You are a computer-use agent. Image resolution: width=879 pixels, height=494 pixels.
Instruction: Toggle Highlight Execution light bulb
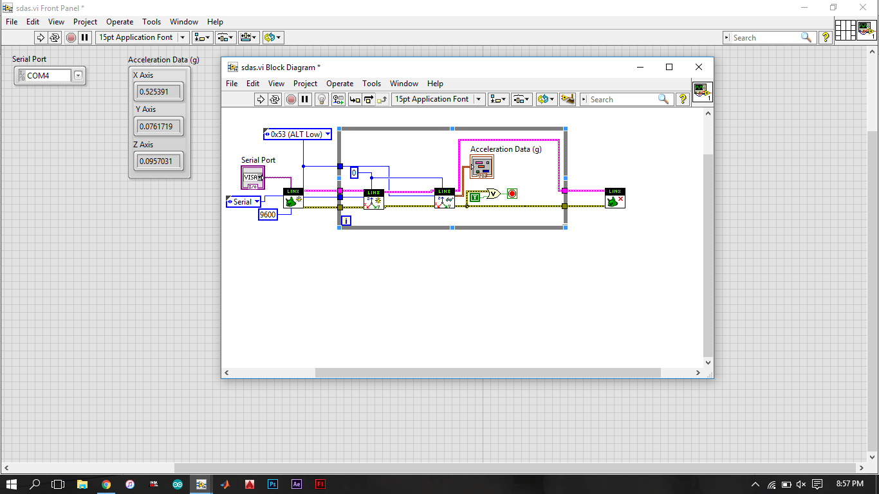pos(322,99)
